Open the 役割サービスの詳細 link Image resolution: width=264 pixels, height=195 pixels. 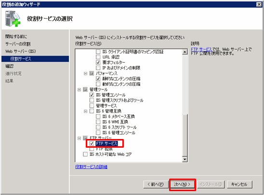click(91, 167)
